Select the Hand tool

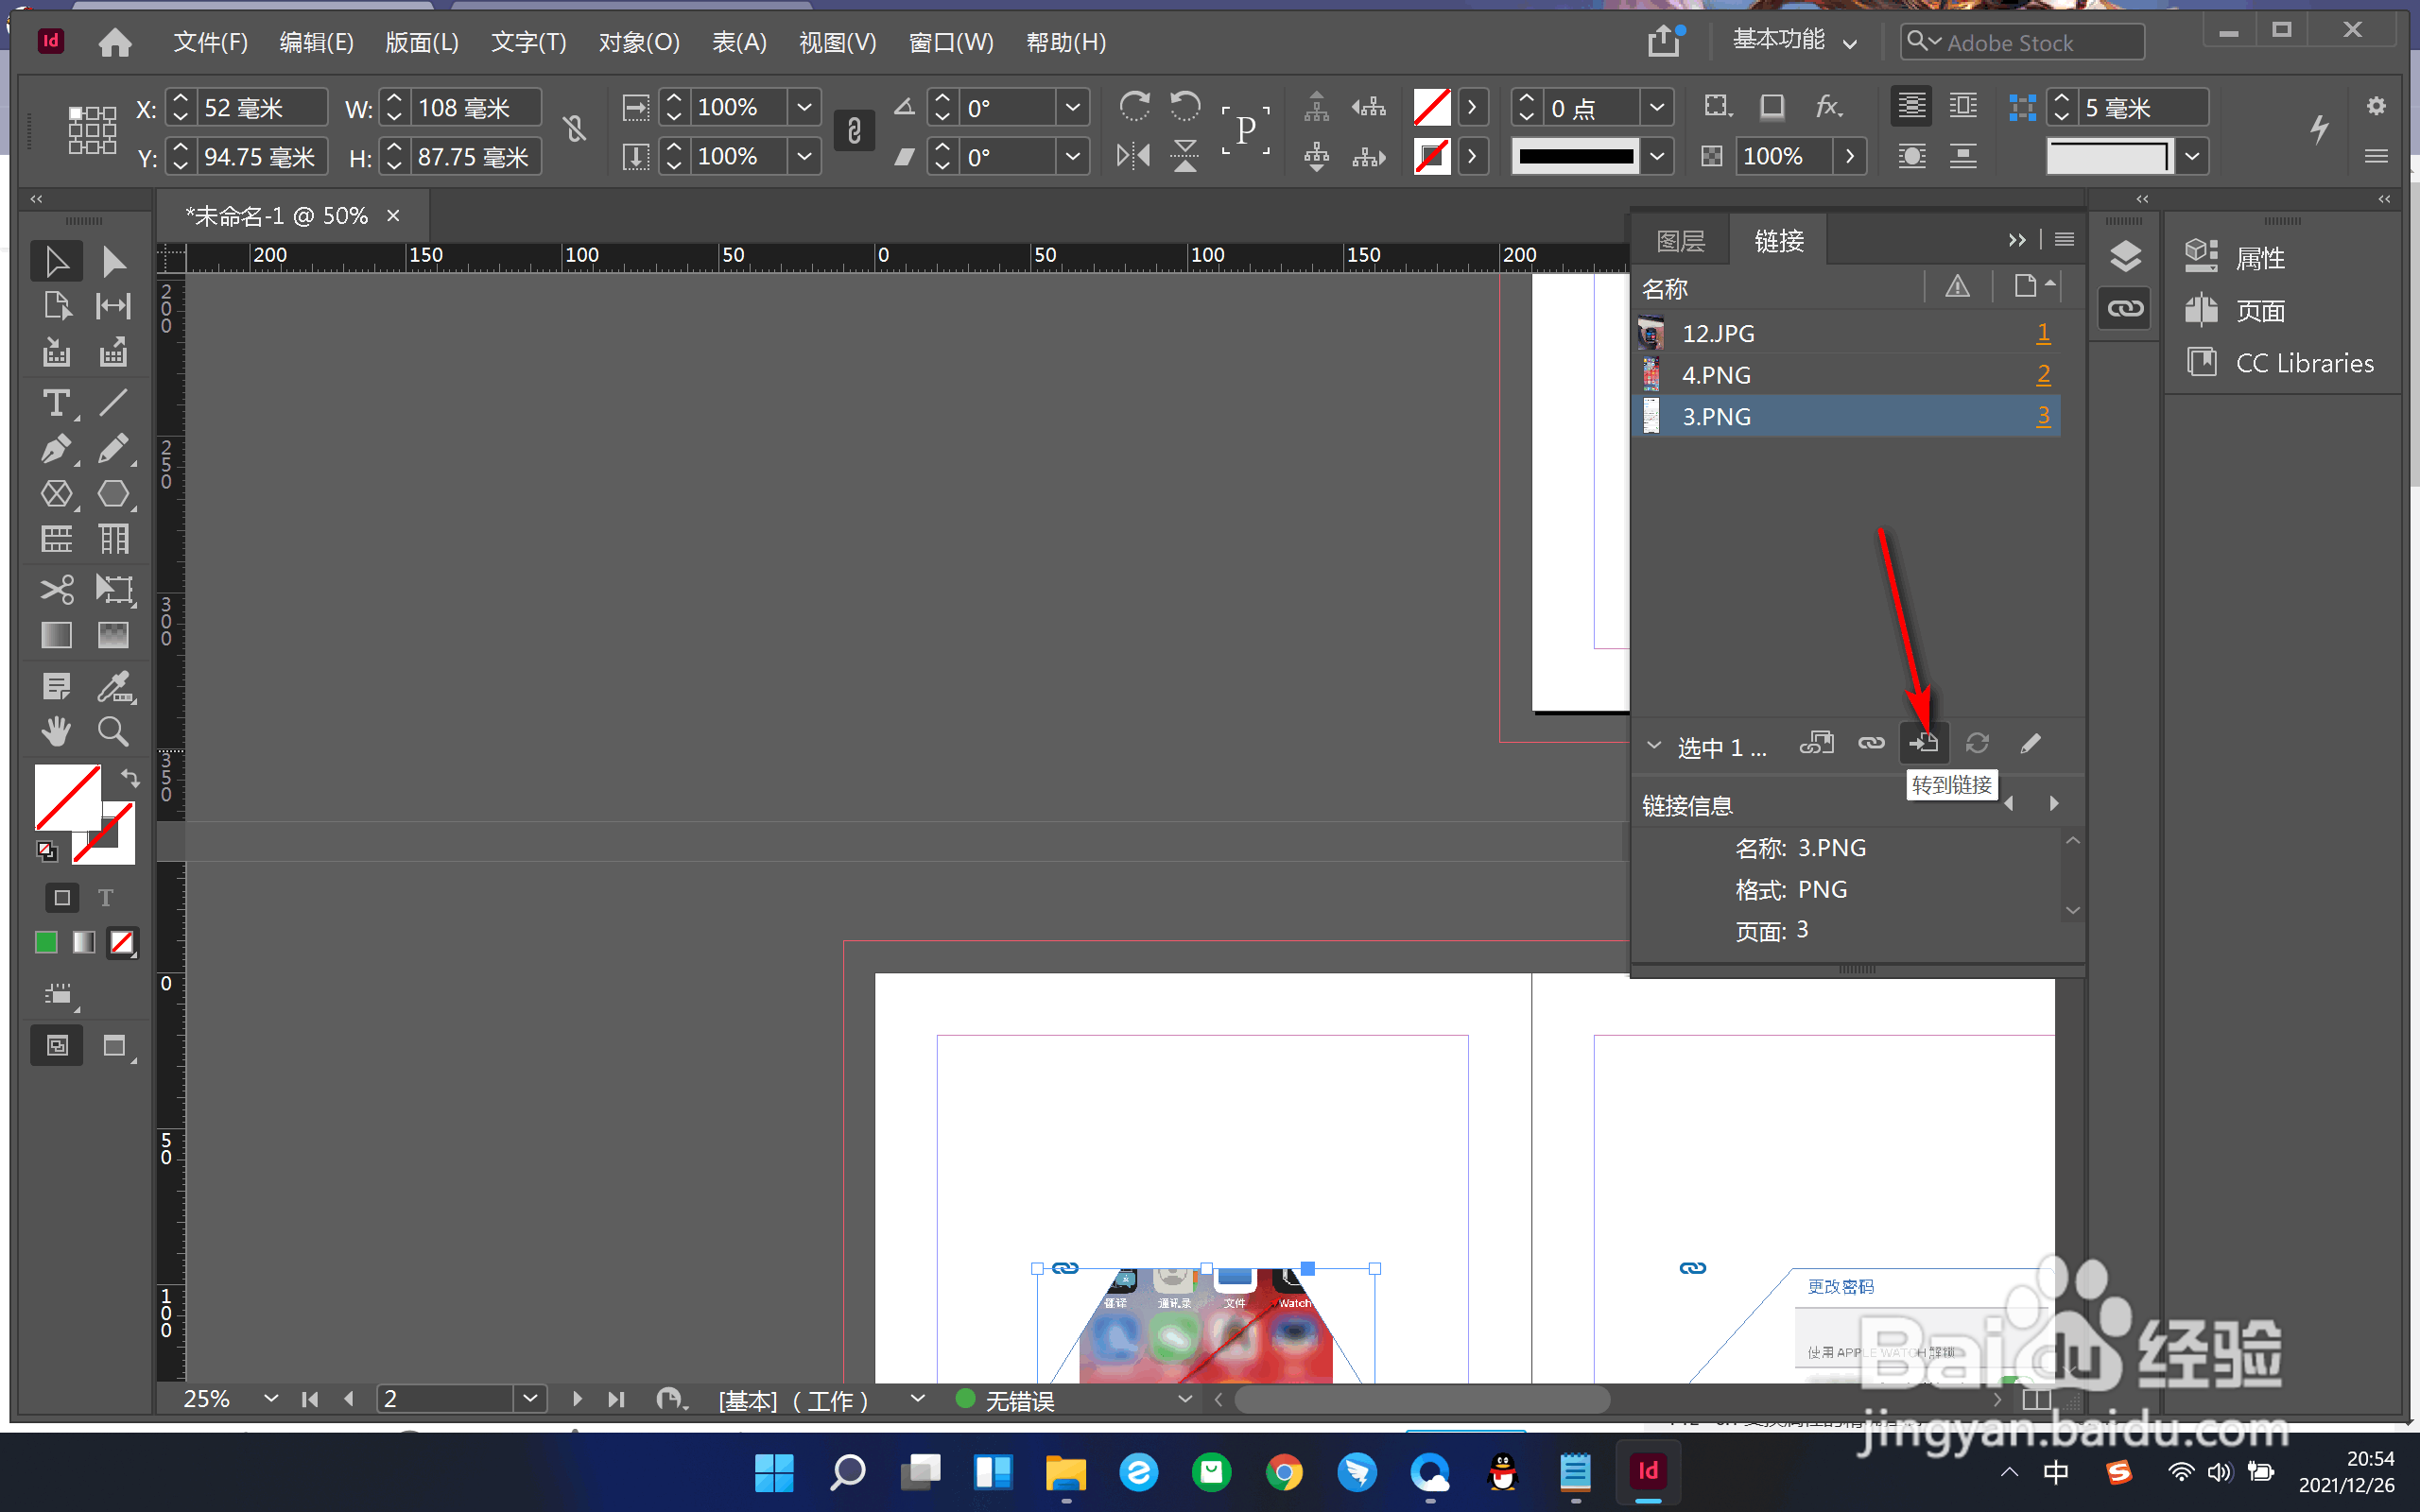pyautogui.click(x=56, y=732)
